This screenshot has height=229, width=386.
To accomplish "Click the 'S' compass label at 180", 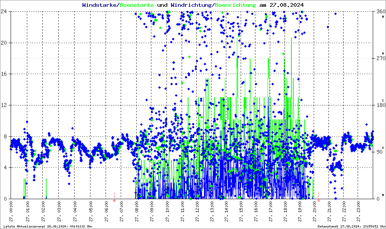I will coord(383,101).
